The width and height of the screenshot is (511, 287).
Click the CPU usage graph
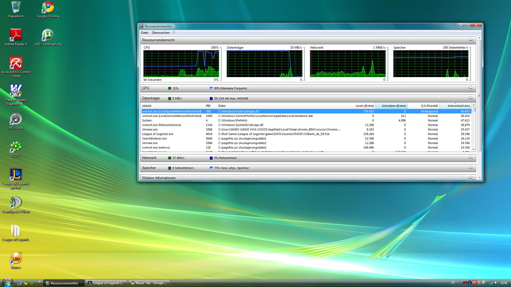181,64
